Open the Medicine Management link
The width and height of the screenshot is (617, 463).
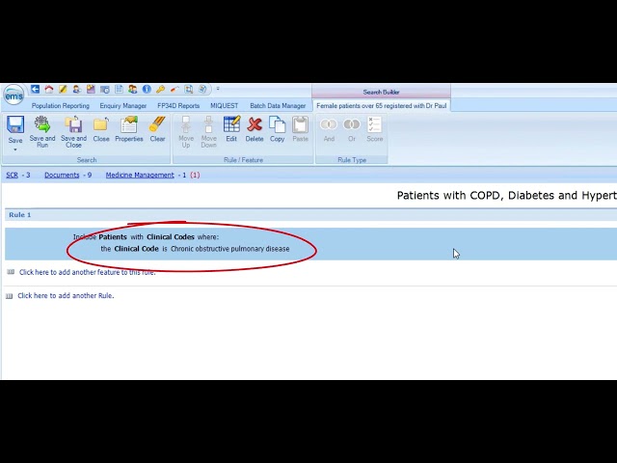140,175
